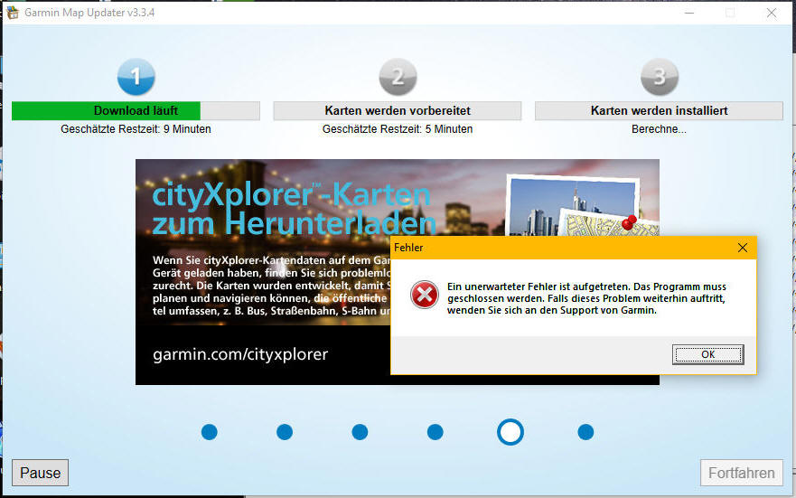Click the Garmin Map Updater title bar icon
Image resolution: width=796 pixels, height=498 pixels.
click(13, 13)
